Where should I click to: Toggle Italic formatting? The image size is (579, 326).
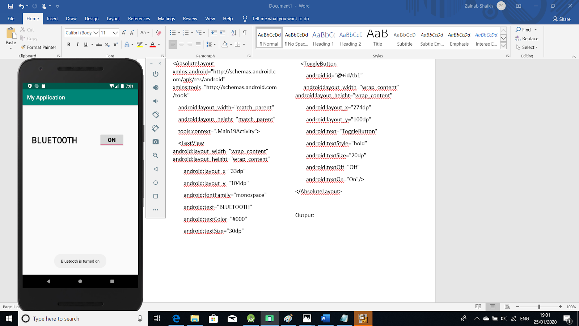point(77,45)
